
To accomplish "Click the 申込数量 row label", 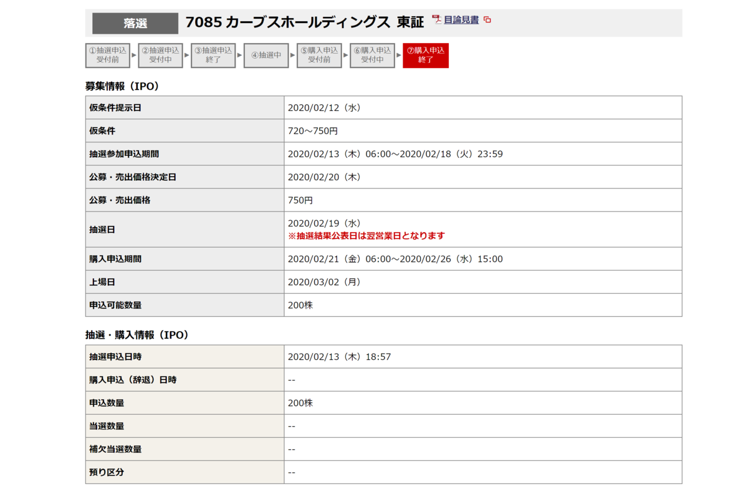I will (x=107, y=403).
